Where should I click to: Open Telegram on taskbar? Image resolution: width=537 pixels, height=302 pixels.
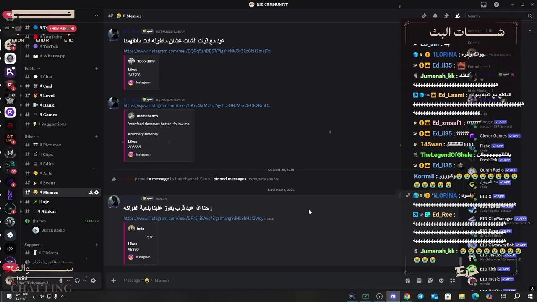(420, 297)
